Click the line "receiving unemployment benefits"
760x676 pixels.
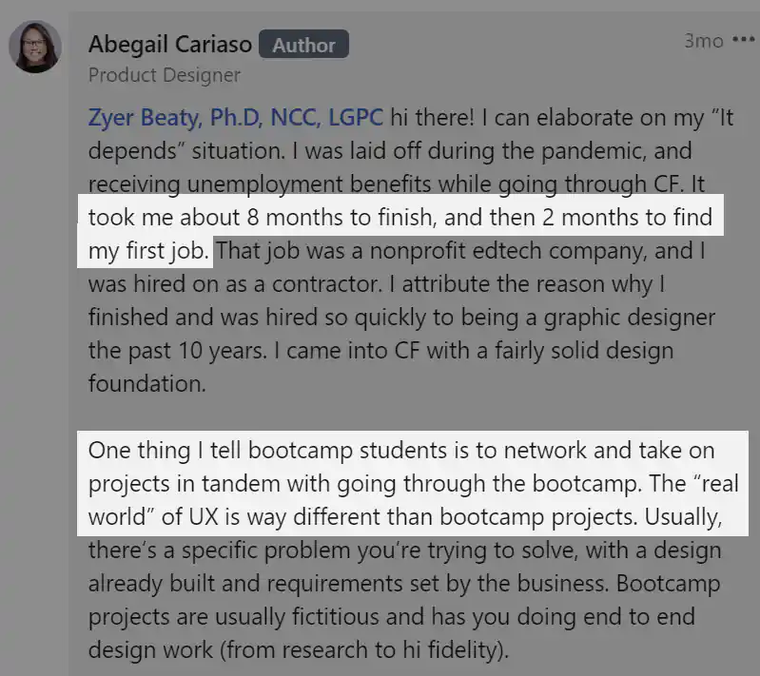397,184
